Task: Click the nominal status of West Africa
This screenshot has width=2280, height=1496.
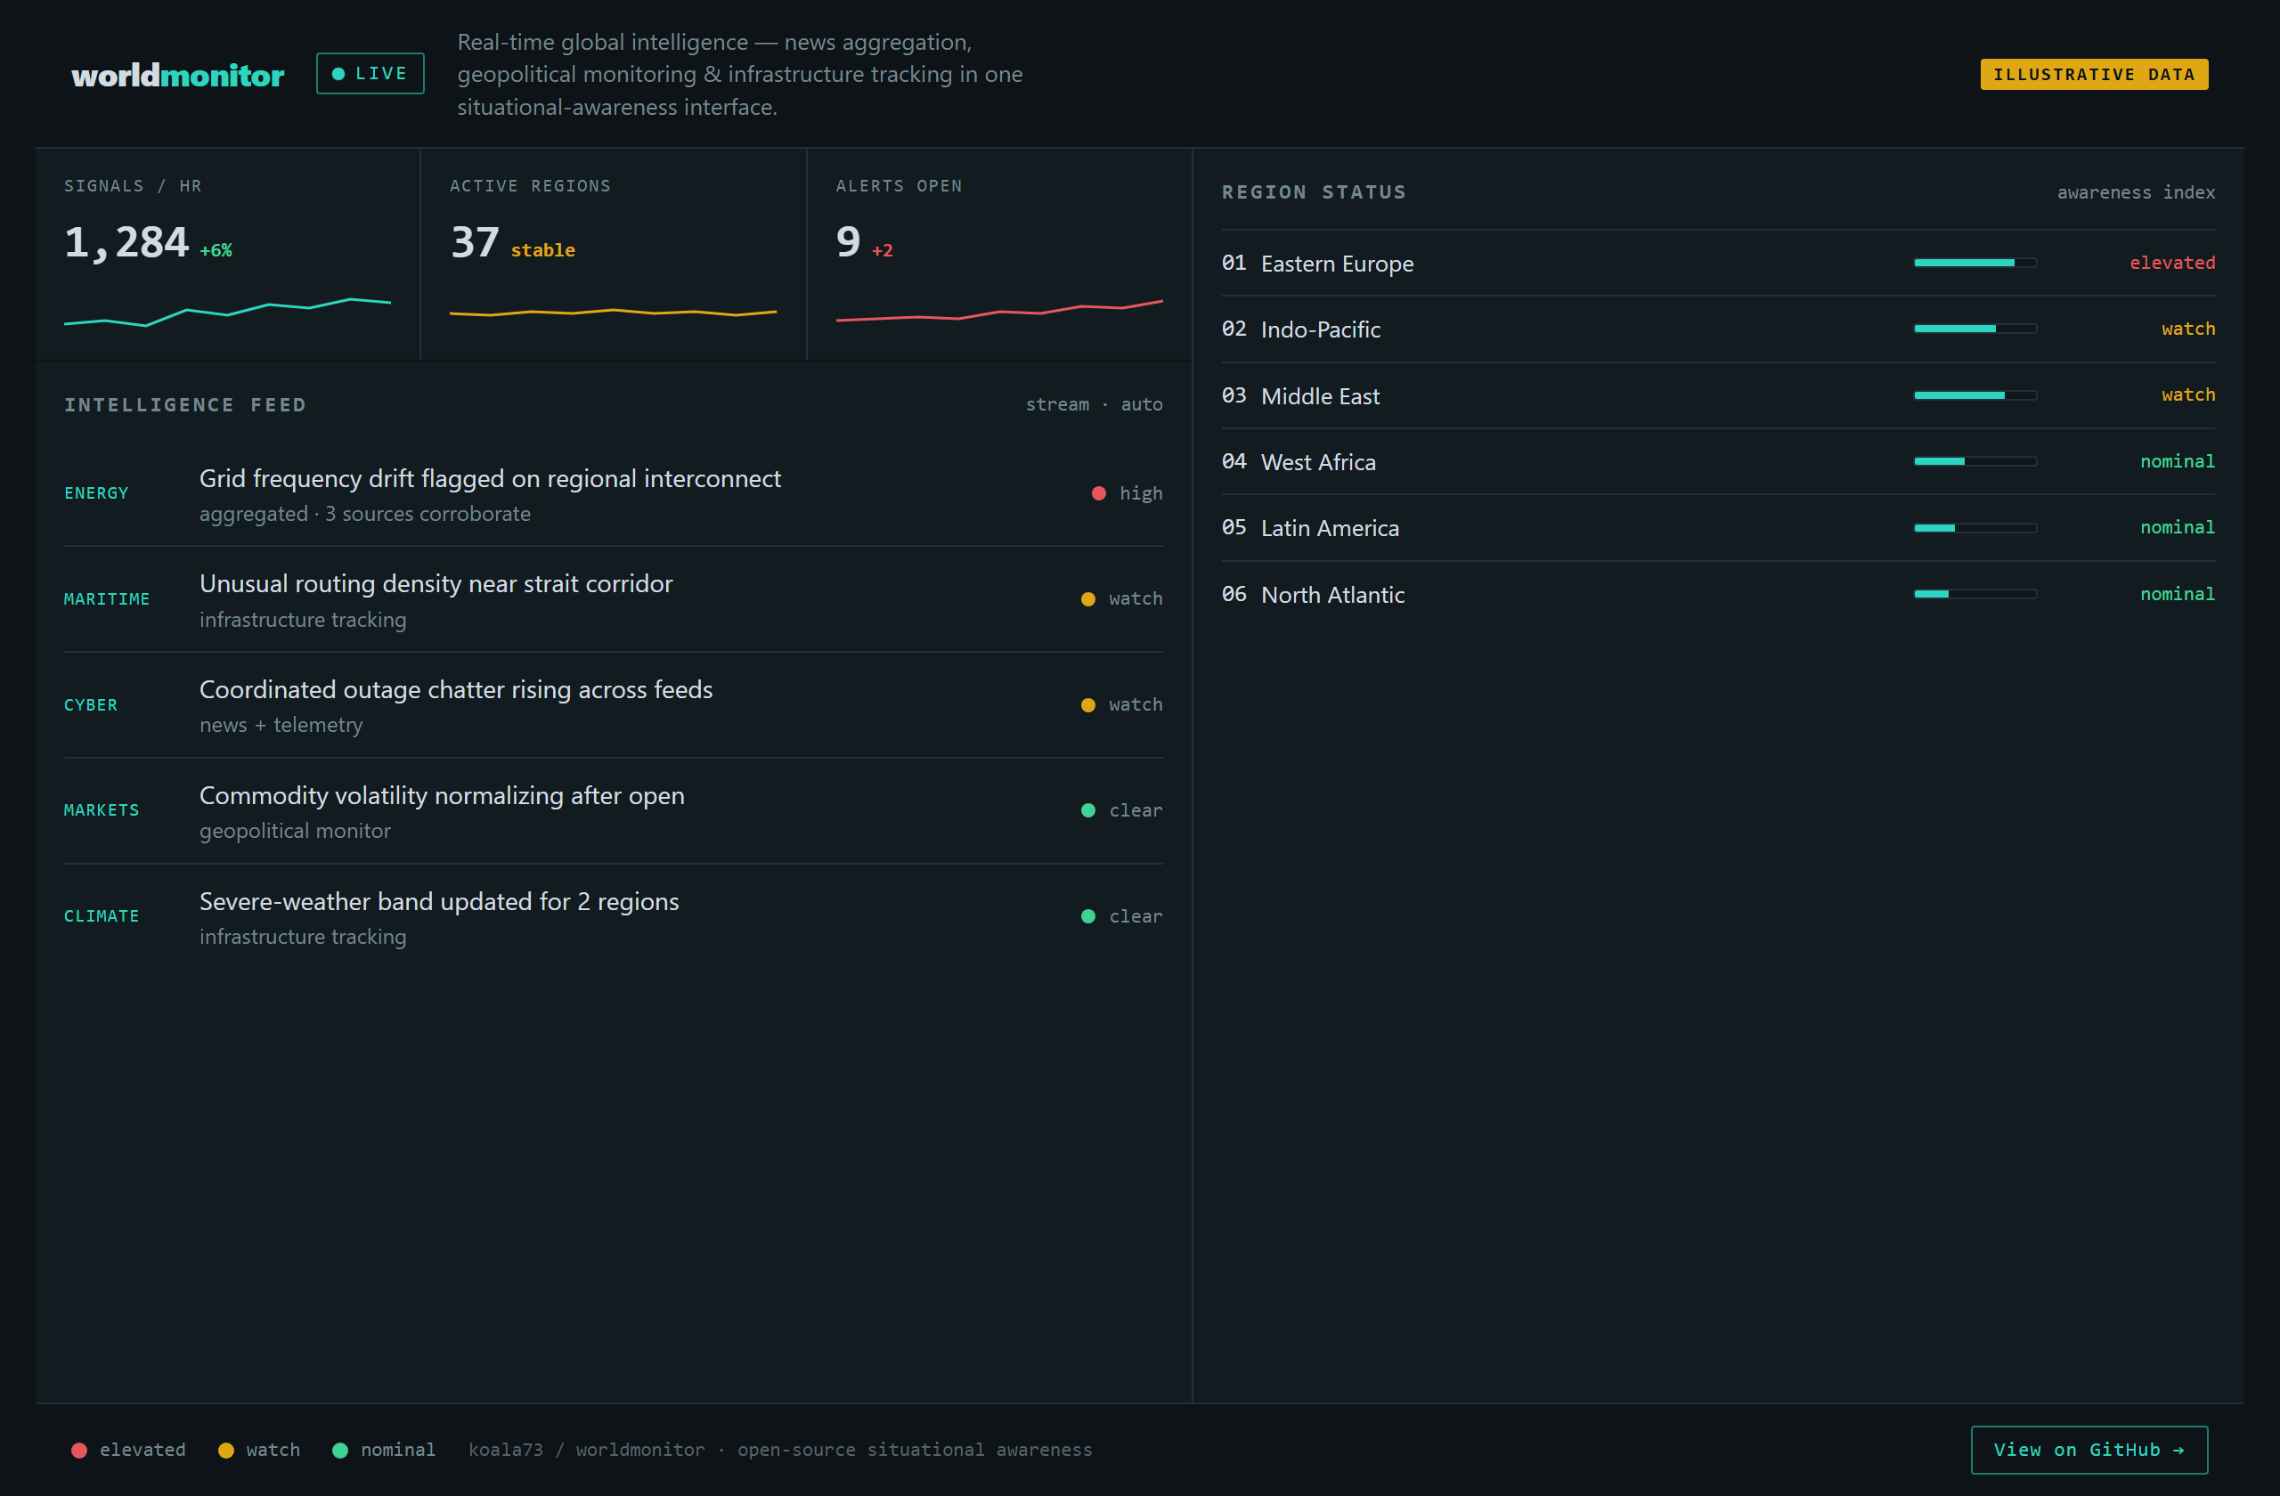Action: (x=2178, y=460)
